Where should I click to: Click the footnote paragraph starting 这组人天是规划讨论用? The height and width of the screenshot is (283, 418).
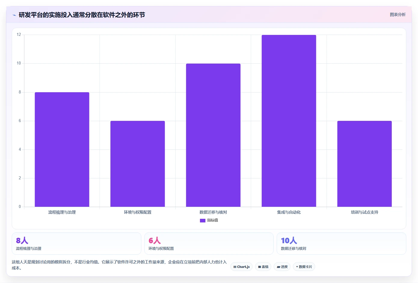[119, 265]
